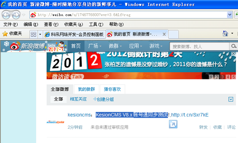Open the 文件(F) menu
The image size is (238, 143).
[10, 24]
